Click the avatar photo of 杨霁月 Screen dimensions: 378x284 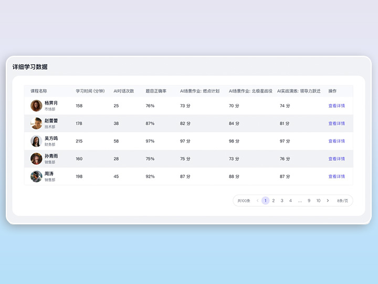[x=36, y=106]
